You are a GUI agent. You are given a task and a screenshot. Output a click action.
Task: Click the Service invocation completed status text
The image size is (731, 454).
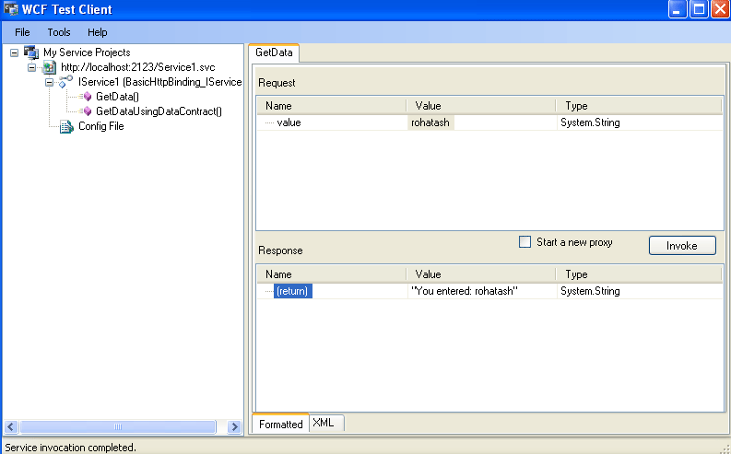[70, 448]
